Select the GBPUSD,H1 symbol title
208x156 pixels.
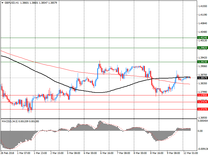[12, 3]
